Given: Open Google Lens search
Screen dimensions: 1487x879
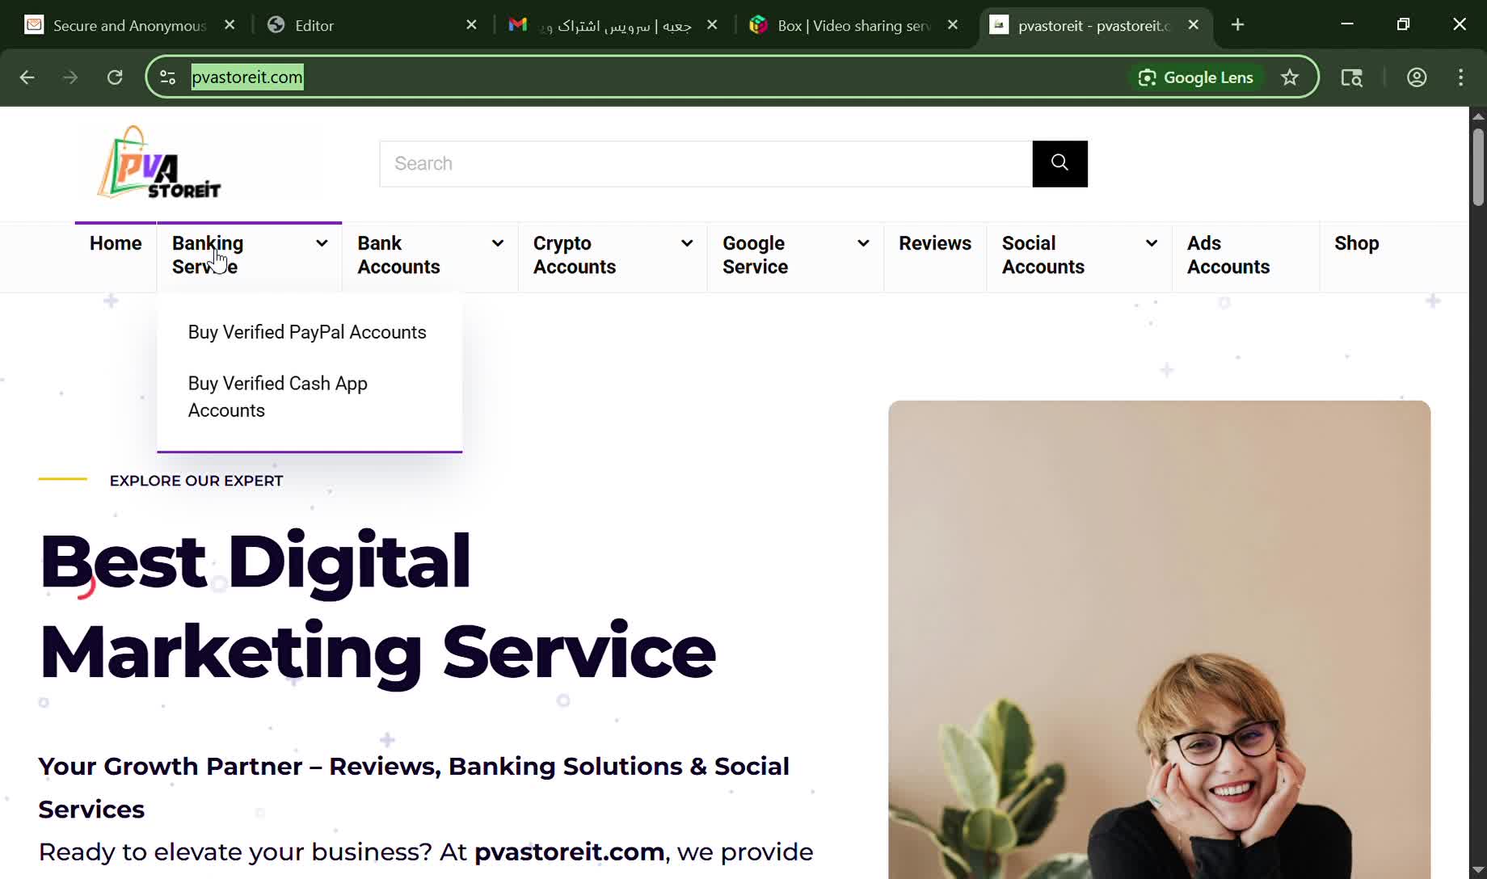Looking at the screenshot, I should click(x=1196, y=78).
